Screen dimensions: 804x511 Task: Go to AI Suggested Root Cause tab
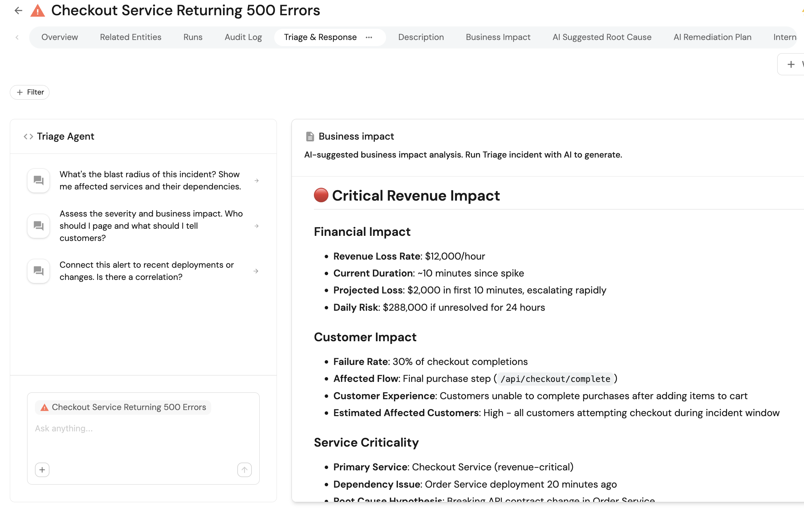[x=602, y=37]
